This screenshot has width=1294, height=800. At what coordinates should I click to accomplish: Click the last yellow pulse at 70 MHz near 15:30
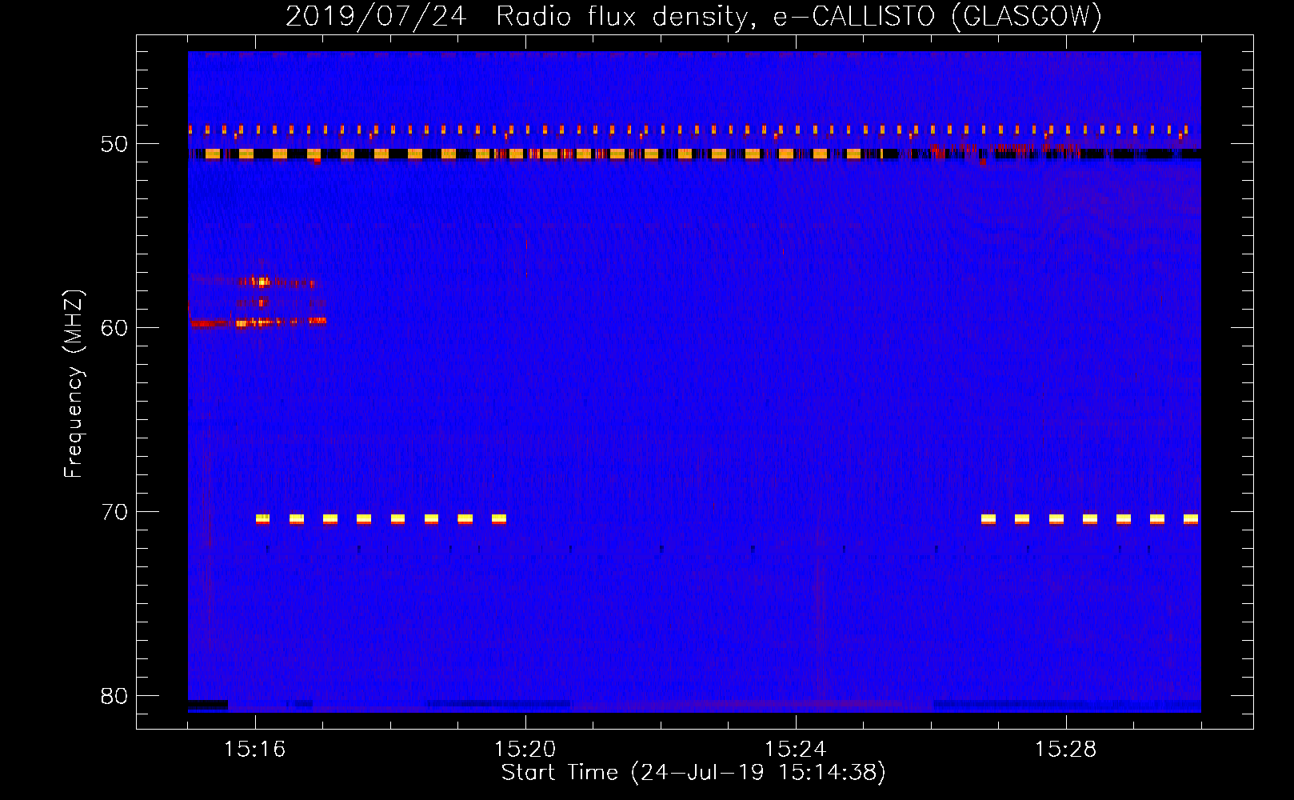1191,519
